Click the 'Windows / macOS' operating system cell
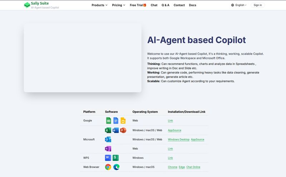 click(x=143, y=167)
